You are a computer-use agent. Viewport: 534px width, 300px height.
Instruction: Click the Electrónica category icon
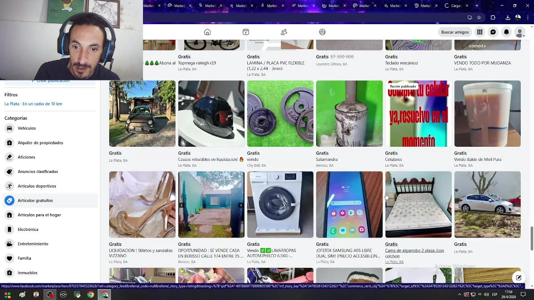pyautogui.click(x=9, y=230)
